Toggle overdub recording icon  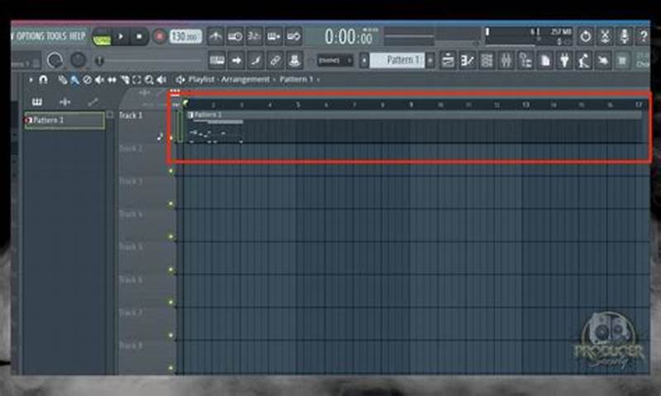point(273,36)
